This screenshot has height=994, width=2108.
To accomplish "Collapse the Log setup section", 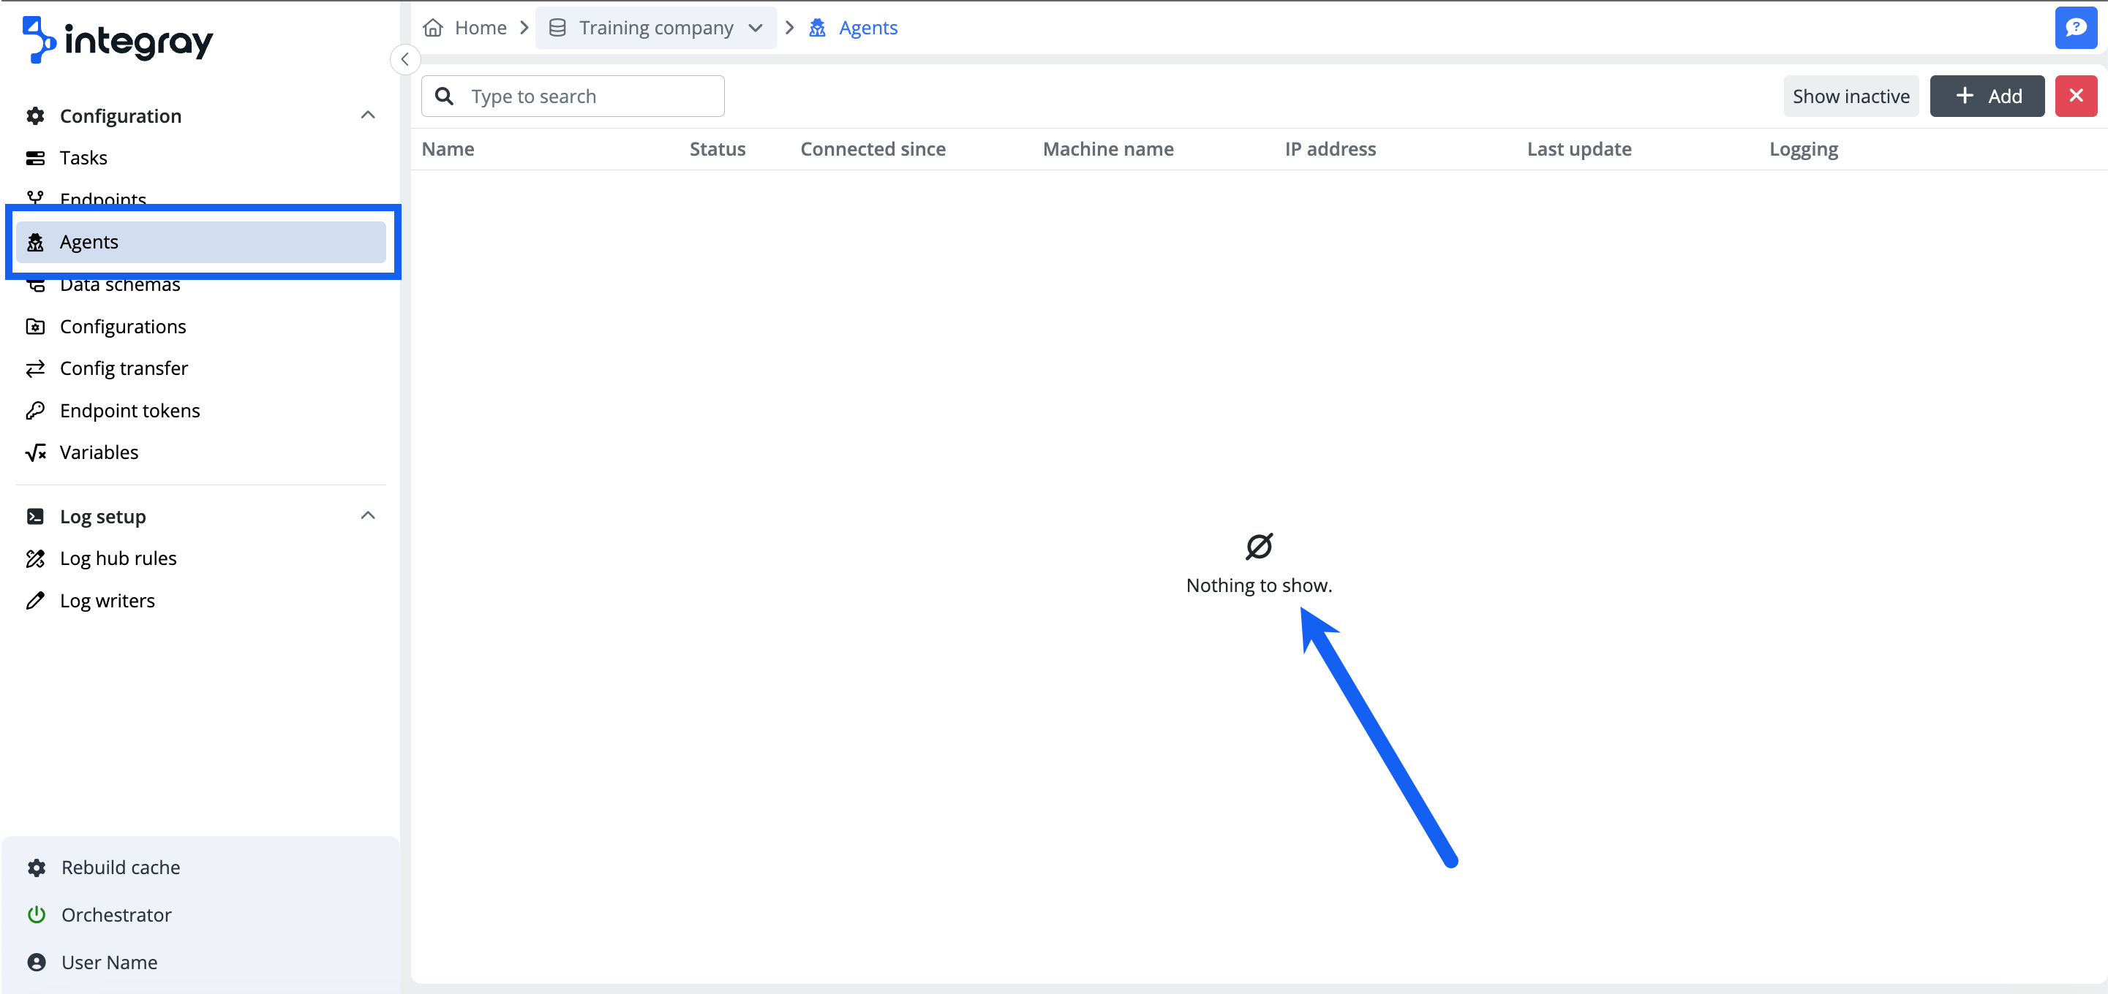I will (x=367, y=516).
